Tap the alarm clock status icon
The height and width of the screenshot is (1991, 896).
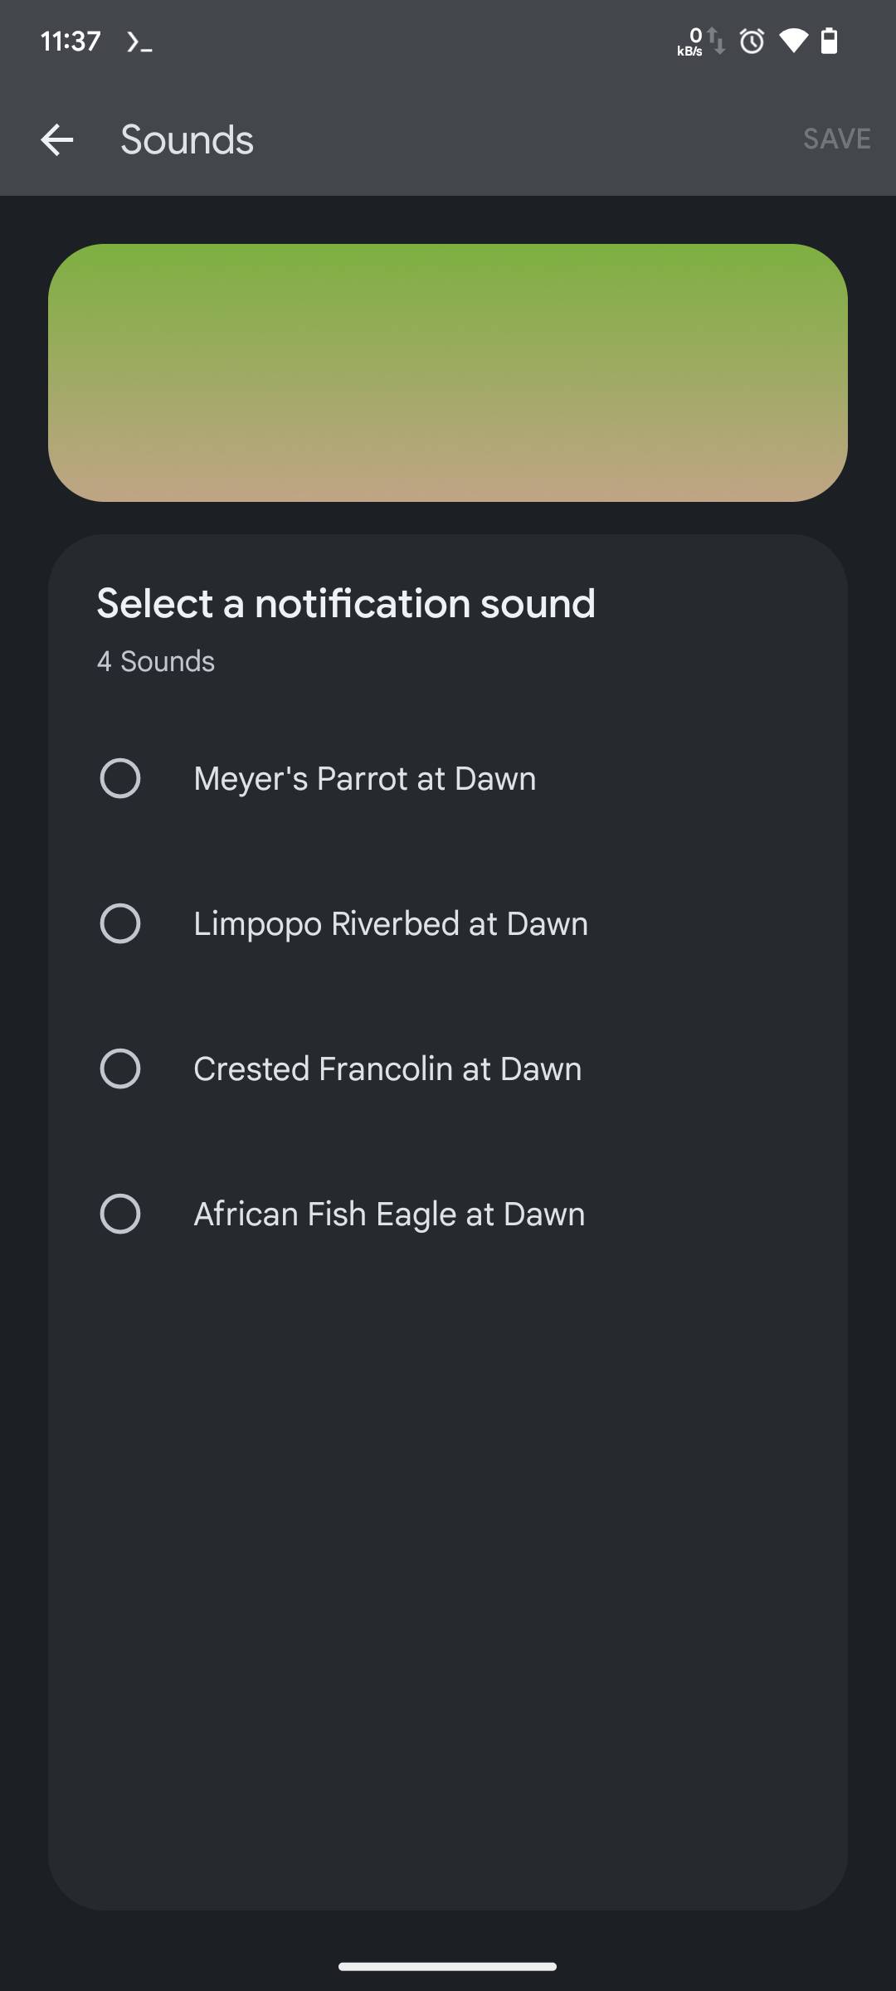752,41
